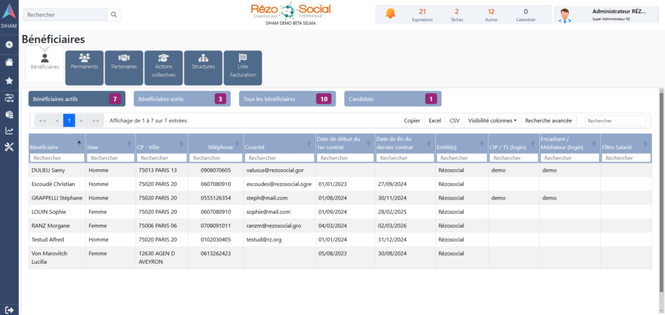Export the table with CSV button
The height and width of the screenshot is (315, 665).
[455, 121]
